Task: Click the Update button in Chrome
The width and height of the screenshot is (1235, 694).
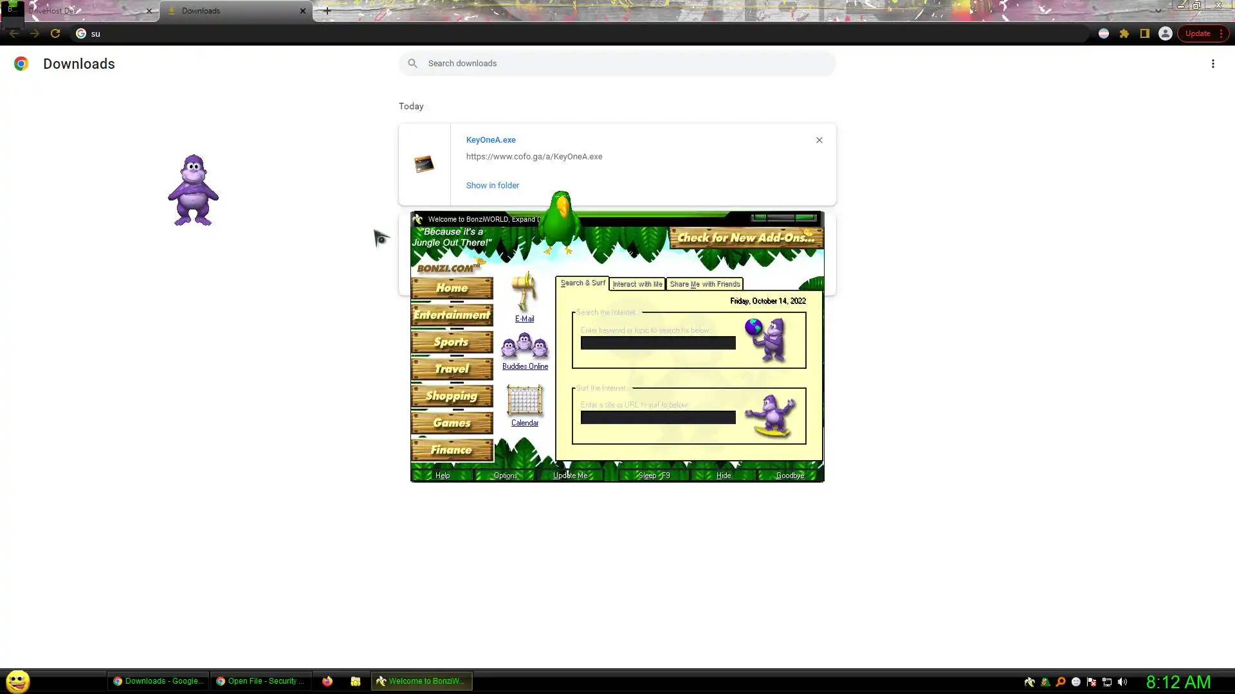Action: tap(1198, 33)
